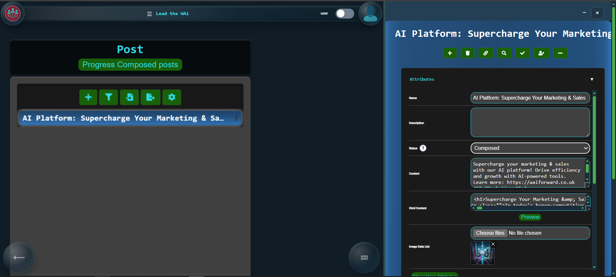The height and width of the screenshot is (277, 616).
Task: Open the neon city image thumbnail
Action: 482,253
